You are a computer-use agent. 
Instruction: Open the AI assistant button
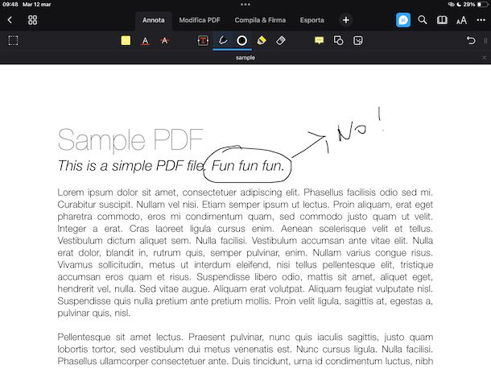click(403, 20)
